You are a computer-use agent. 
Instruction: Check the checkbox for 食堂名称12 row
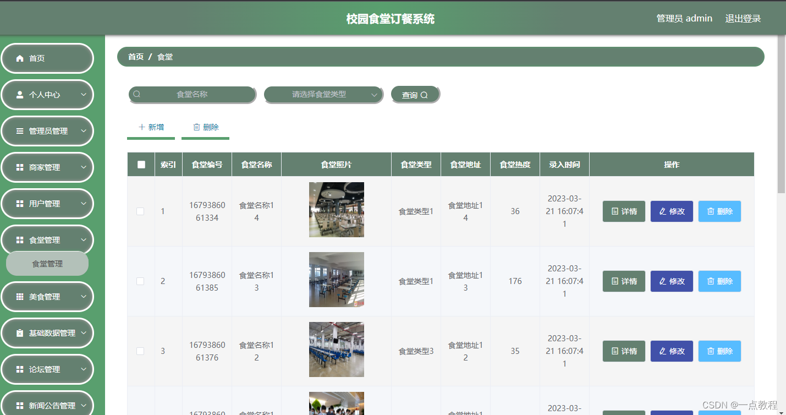140,351
